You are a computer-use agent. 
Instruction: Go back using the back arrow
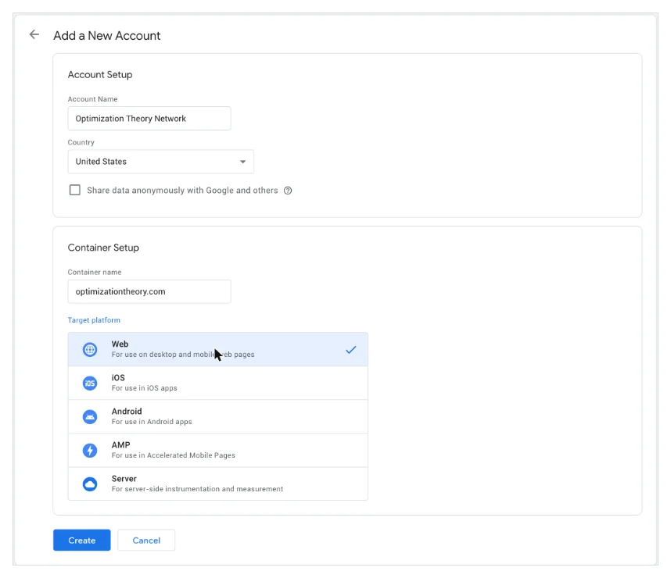coord(34,34)
